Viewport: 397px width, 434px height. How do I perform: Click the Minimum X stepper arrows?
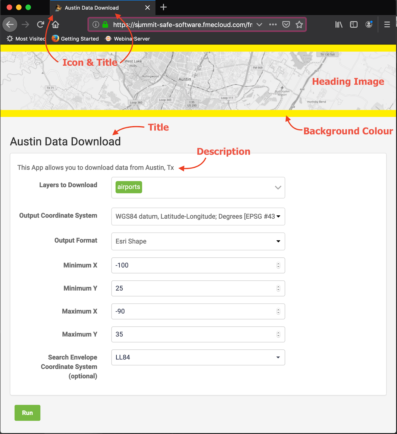[x=278, y=265]
